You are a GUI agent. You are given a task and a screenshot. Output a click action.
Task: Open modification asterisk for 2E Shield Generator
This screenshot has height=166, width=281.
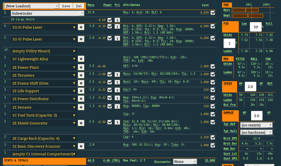click(x=81, y=123)
